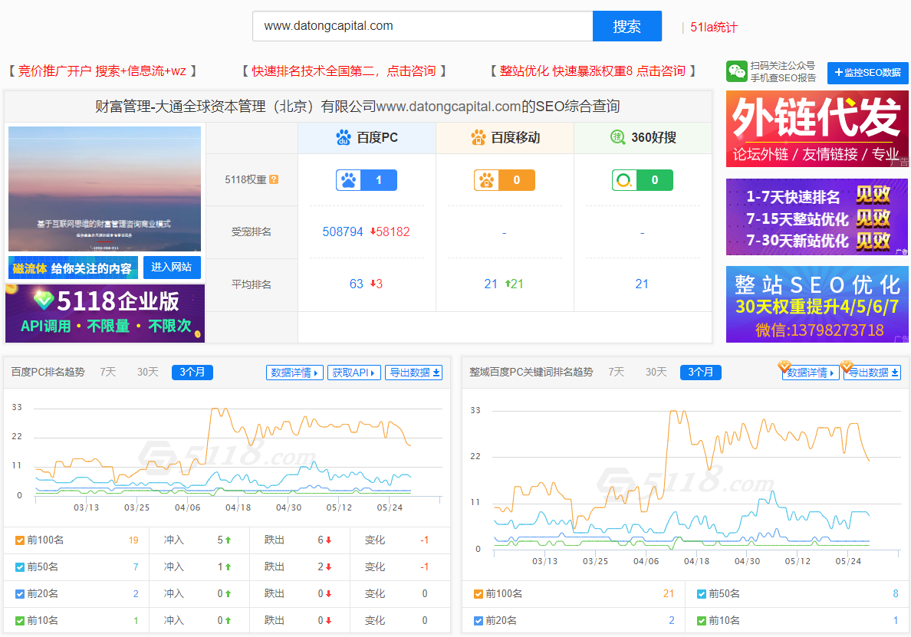
Task: Click the 进入网站 button
Action: [x=172, y=267]
